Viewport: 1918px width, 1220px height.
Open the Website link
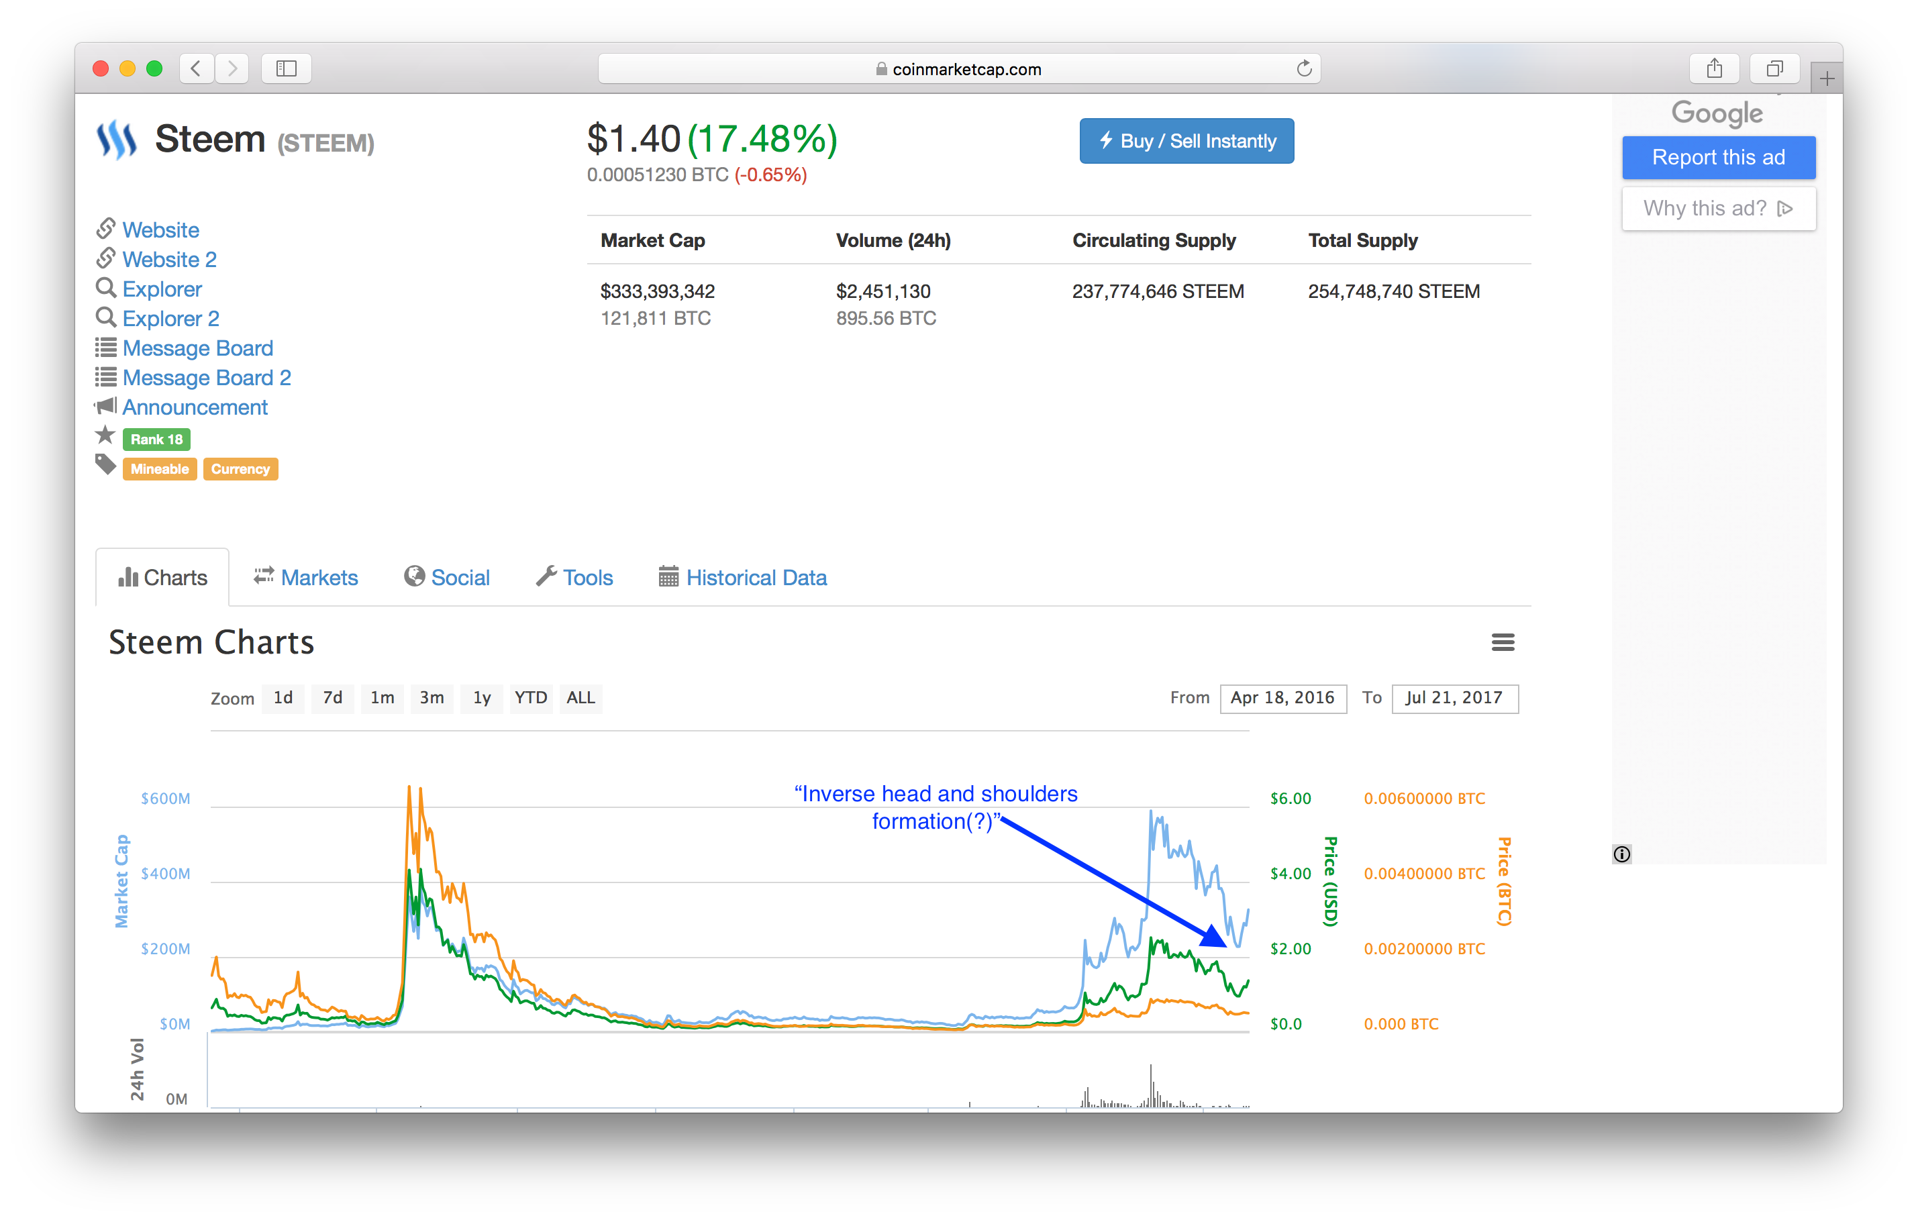[161, 230]
